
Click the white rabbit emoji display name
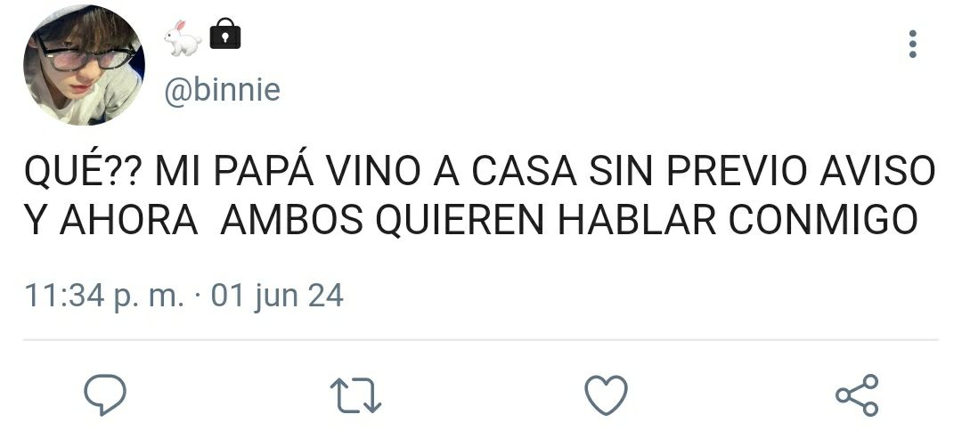pos(183,37)
